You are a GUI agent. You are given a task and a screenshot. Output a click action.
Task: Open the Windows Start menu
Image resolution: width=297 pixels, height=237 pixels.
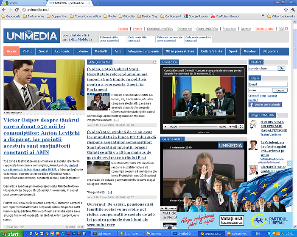click(12, 234)
